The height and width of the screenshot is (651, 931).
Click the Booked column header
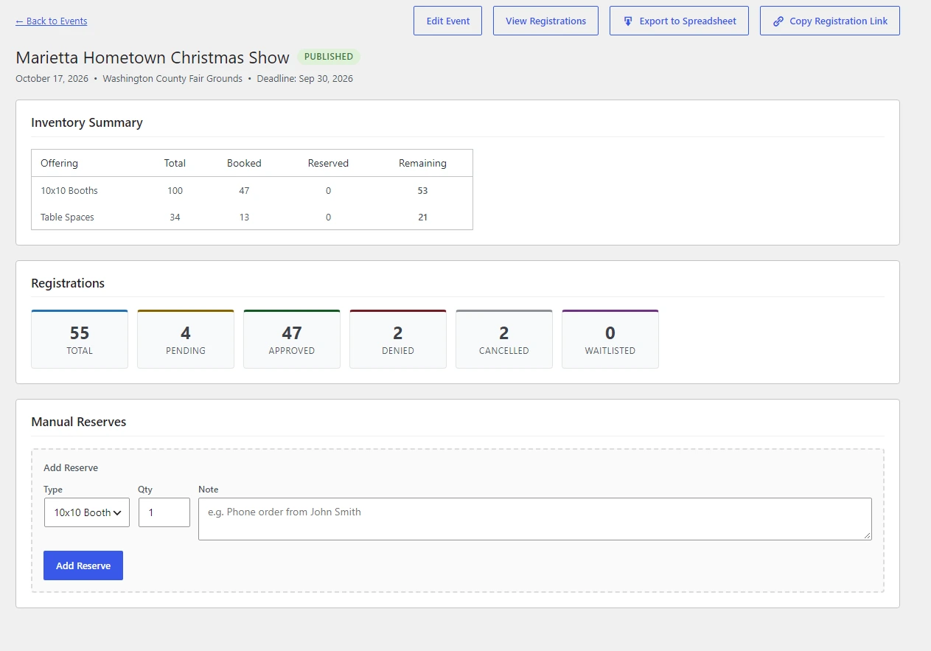point(244,163)
